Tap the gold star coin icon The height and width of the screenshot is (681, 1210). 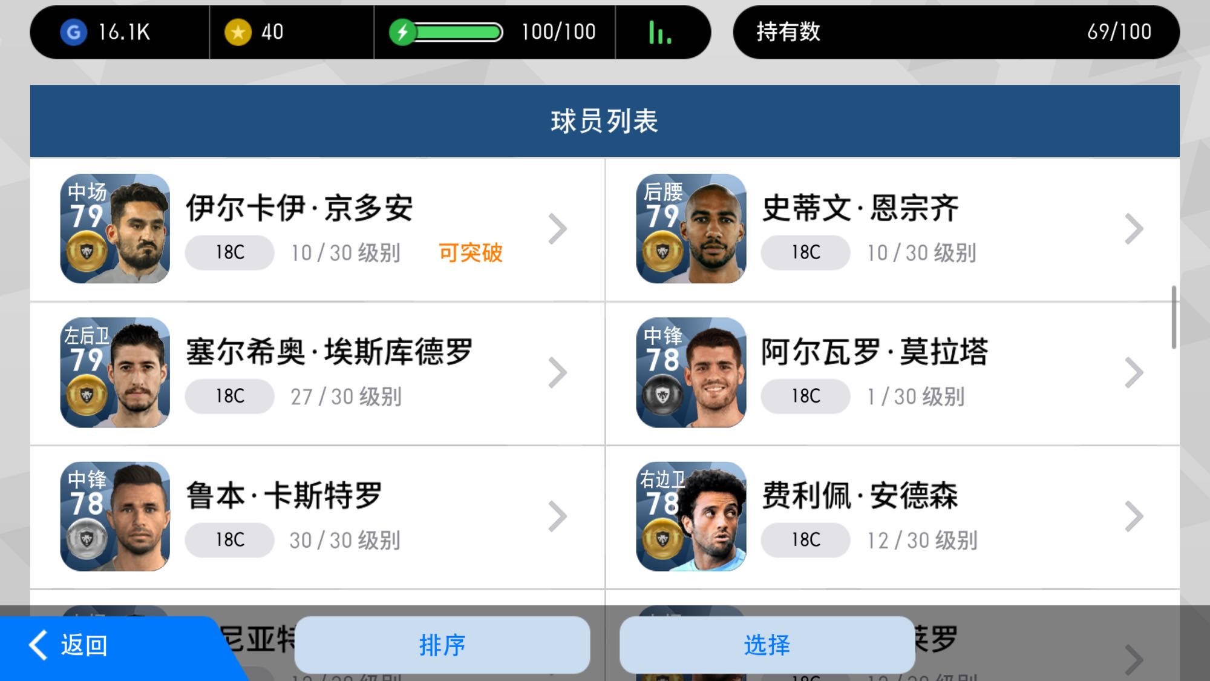tap(238, 32)
